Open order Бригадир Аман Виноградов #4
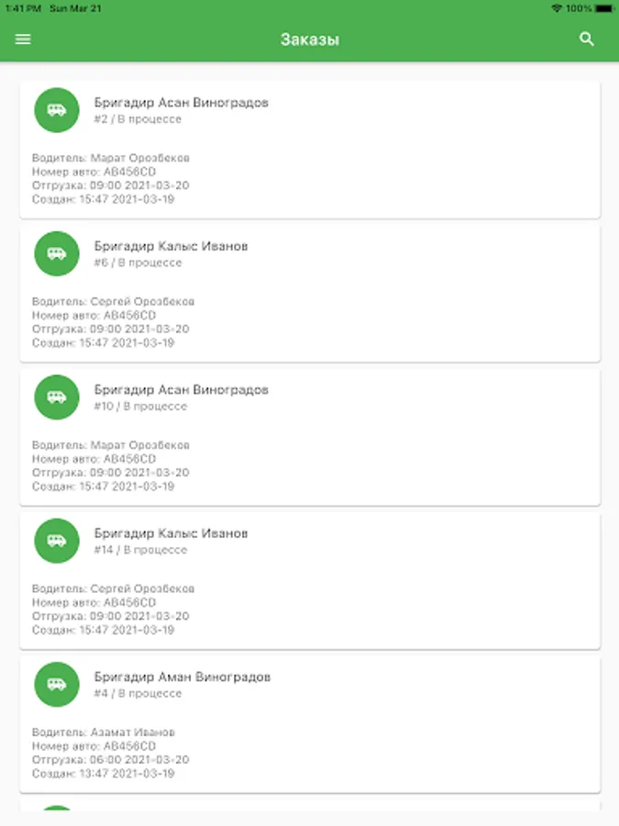Image resolution: width=619 pixels, height=826 pixels. click(182, 677)
